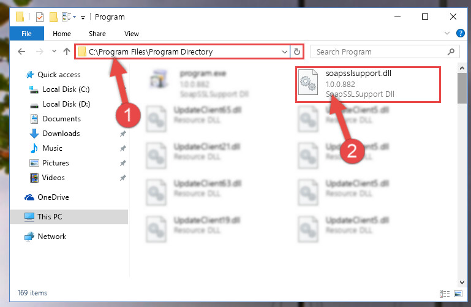Open the recent locations dropdown arrow
Screen dimensions: 471x307
click(x=54, y=51)
